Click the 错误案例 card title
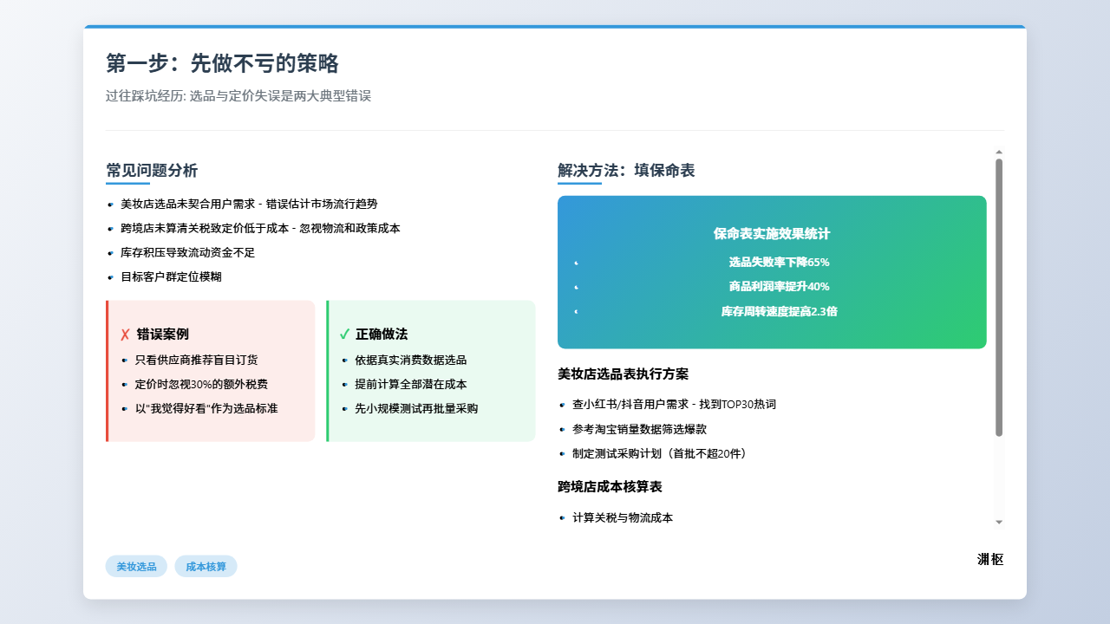The width and height of the screenshot is (1110, 624). [162, 335]
